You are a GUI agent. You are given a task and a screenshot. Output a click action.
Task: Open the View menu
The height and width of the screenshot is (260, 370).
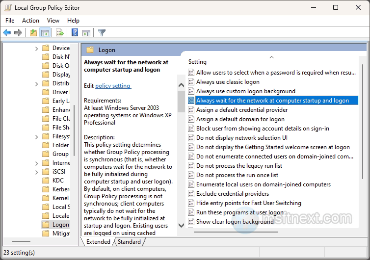[53, 21]
